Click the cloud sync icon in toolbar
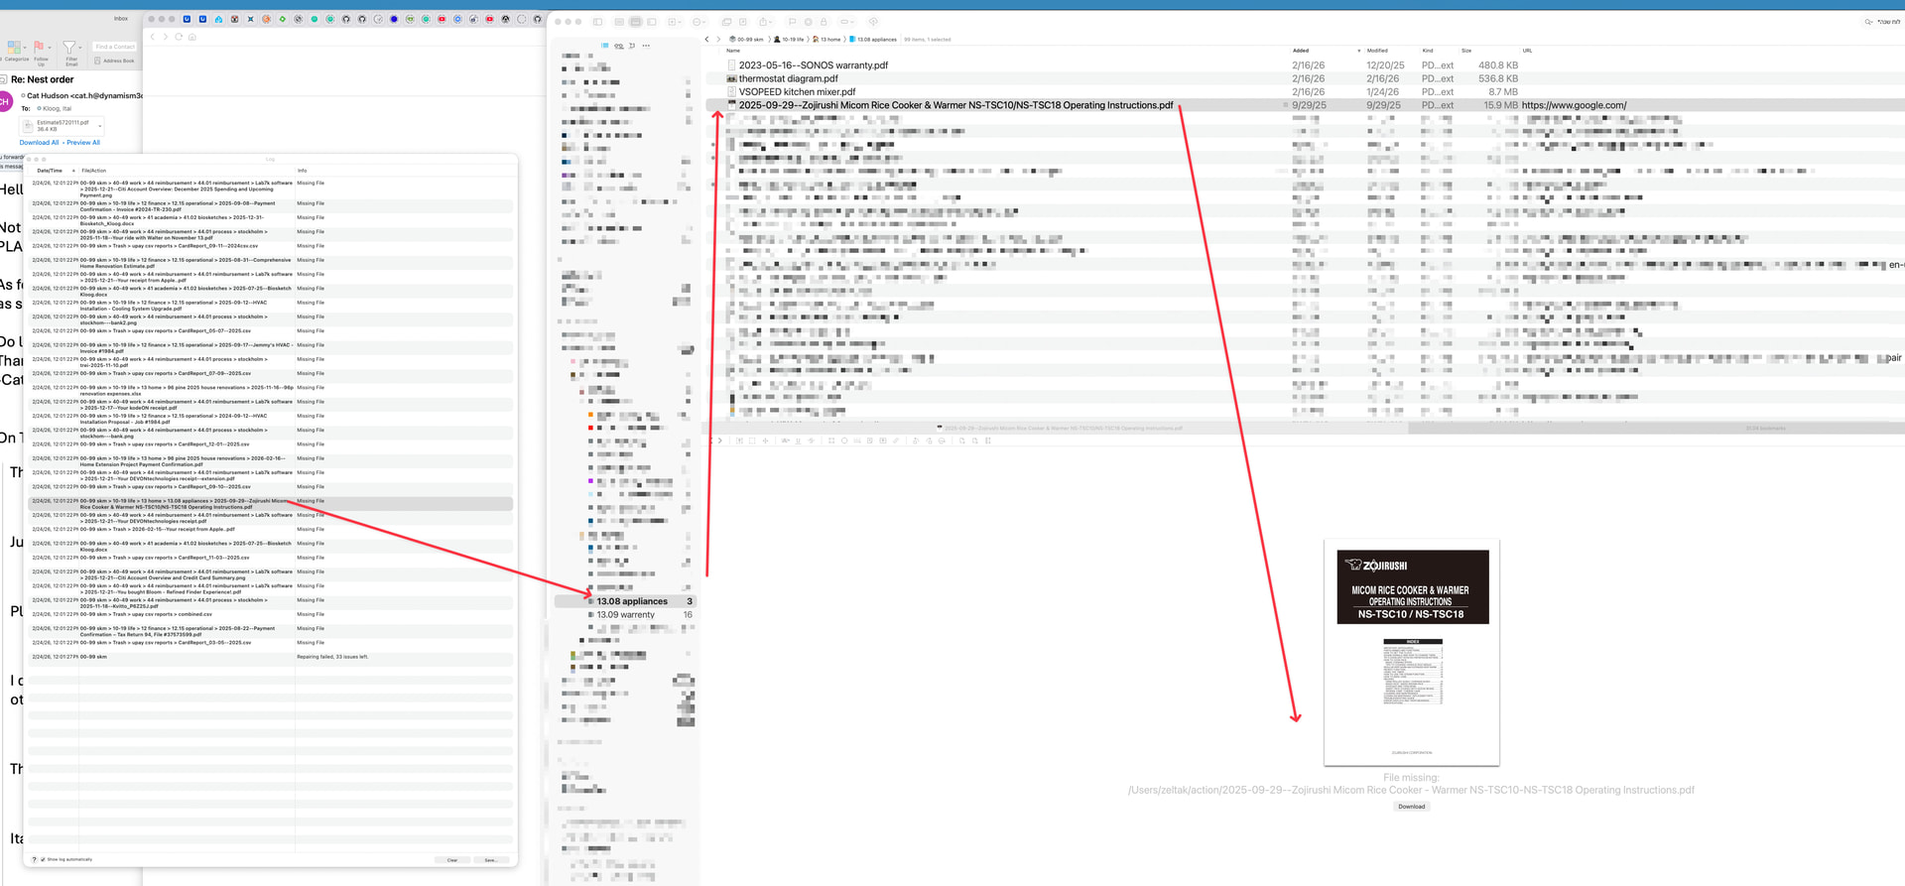The width and height of the screenshot is (1905, 886). (x=873, y=21)
